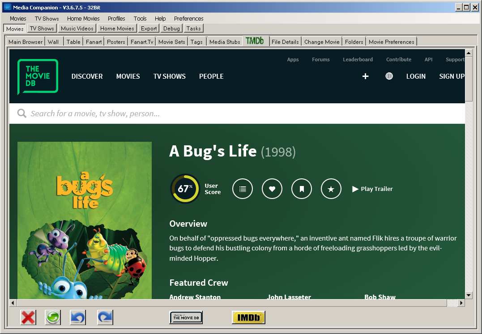
Task: Select the Wall tab
Action: [x=53, y=42]
